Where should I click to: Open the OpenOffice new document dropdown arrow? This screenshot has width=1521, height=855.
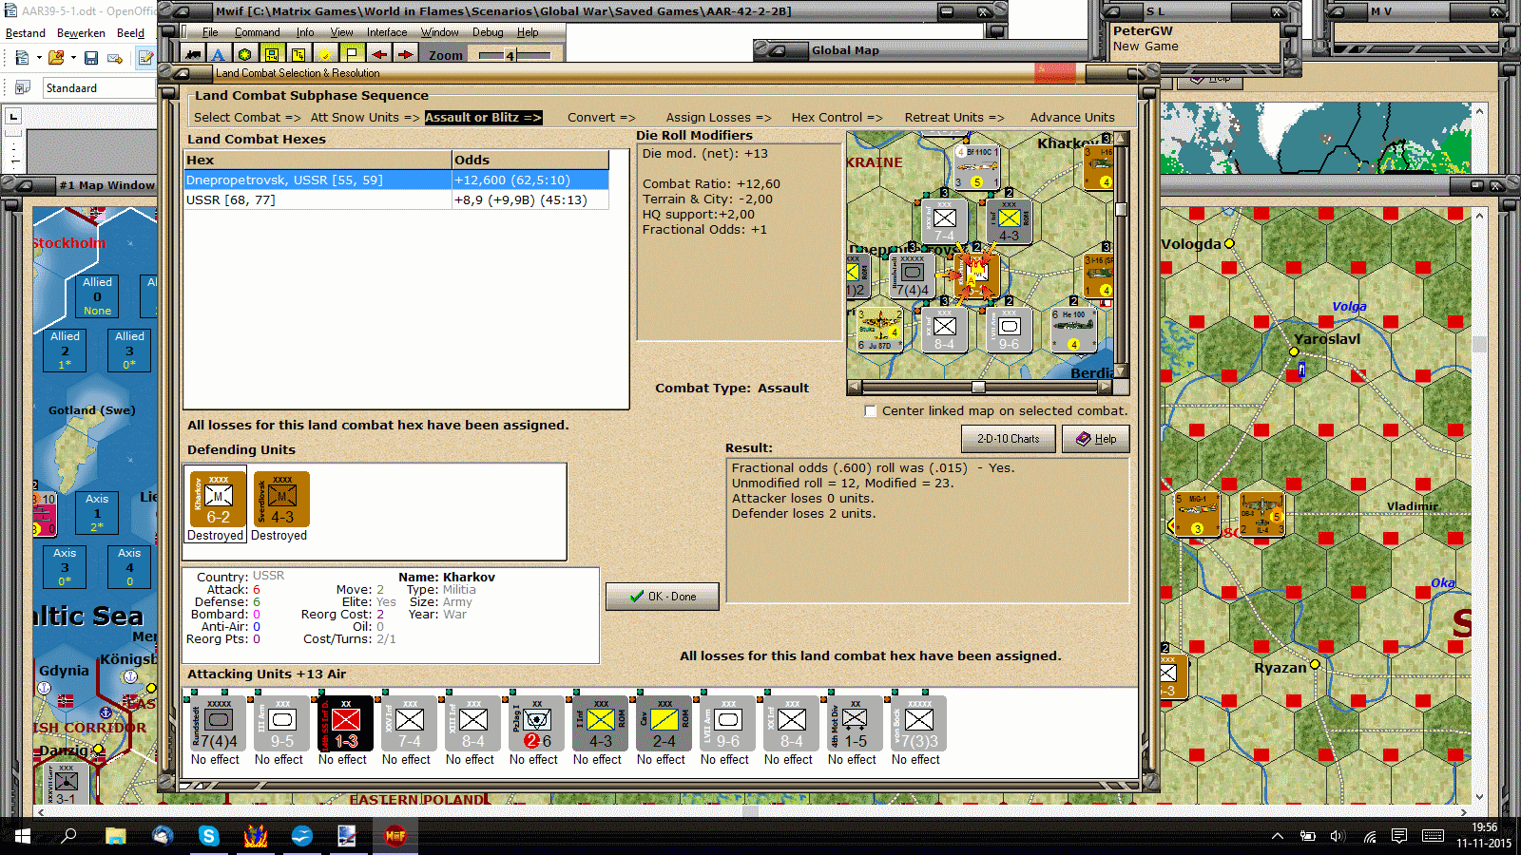click(39, 58)
